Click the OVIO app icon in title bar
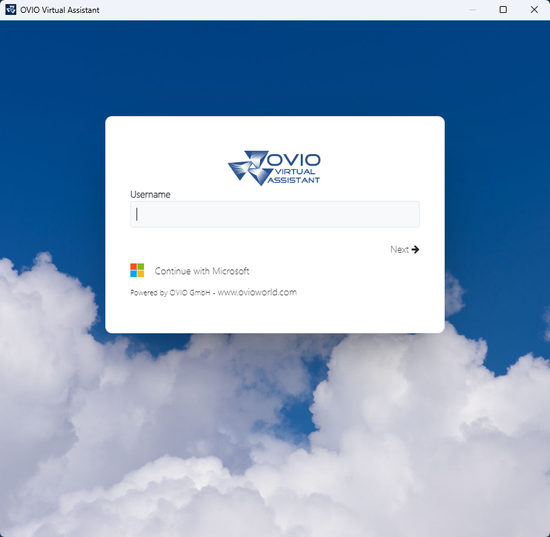Viewport: 550px width, 537px height. (x=11, y=10)
